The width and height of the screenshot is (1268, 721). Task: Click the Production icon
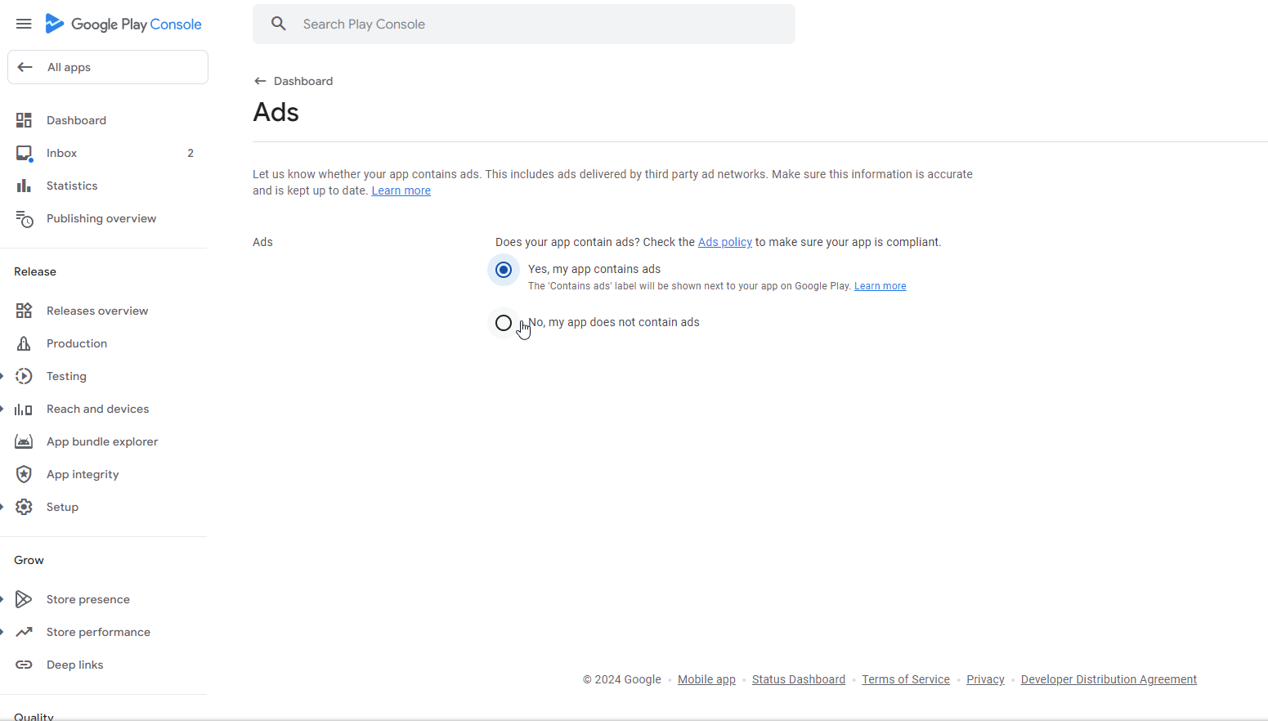[24, 343]
